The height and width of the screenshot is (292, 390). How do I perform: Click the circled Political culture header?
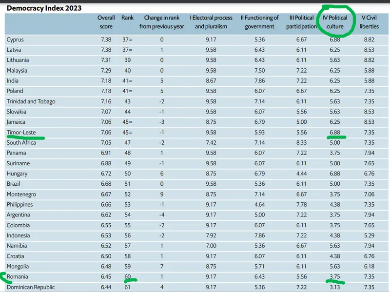click(x=335, y=22)
